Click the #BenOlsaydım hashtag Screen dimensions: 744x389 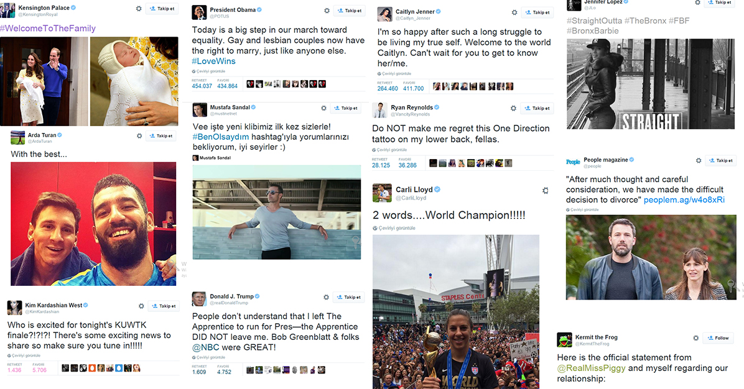click(221, 137)
